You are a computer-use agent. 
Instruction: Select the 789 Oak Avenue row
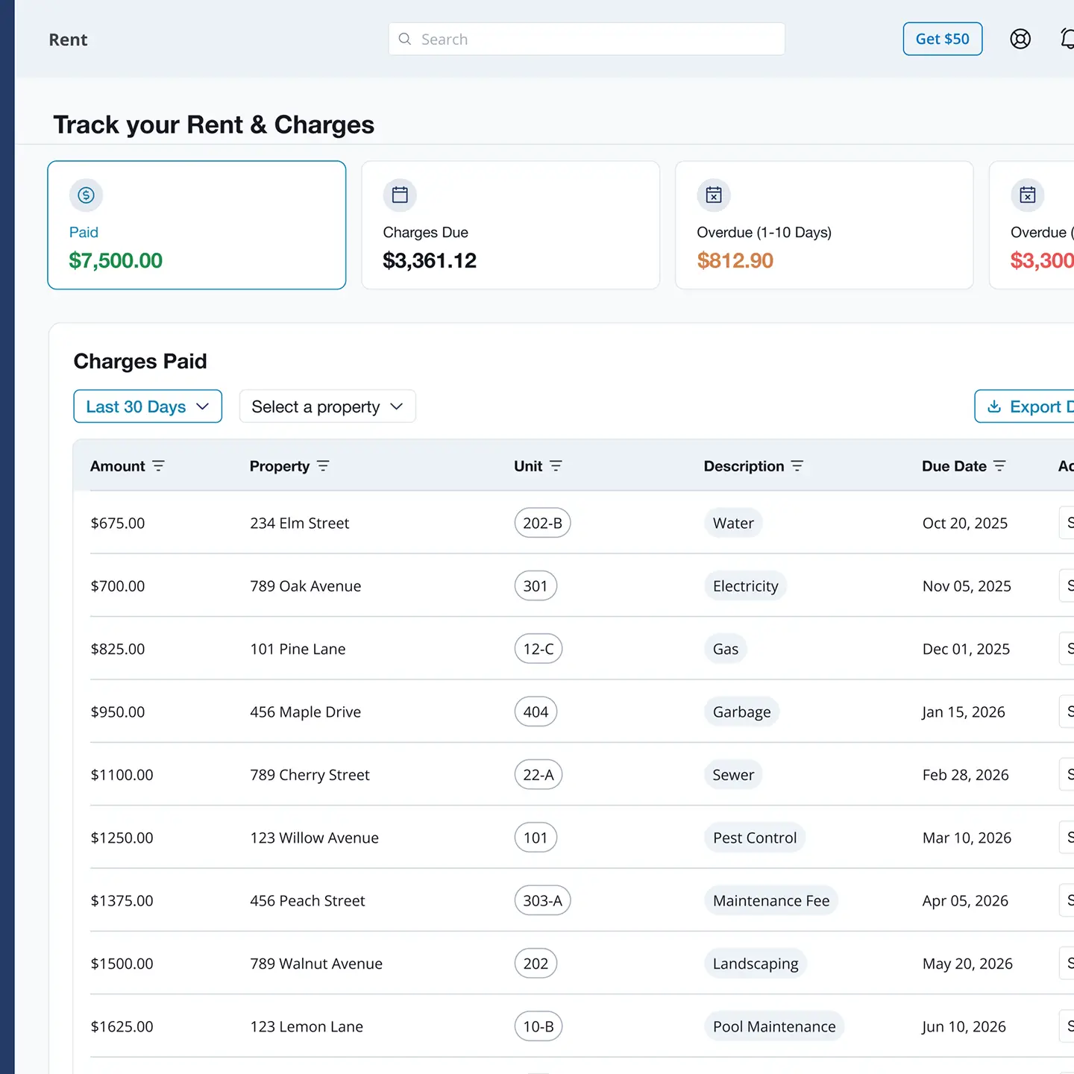(306, 586)
